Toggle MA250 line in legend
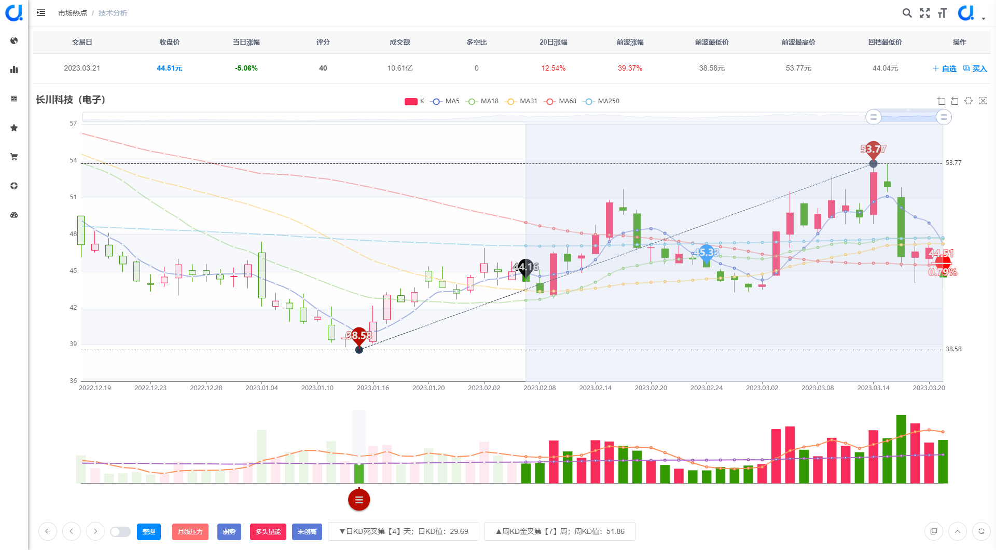This screenshot has height=550, width=996. (x=601, y=101)
